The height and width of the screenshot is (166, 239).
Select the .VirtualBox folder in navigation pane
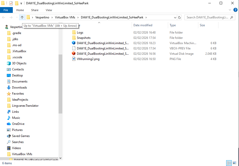[19, 51]
